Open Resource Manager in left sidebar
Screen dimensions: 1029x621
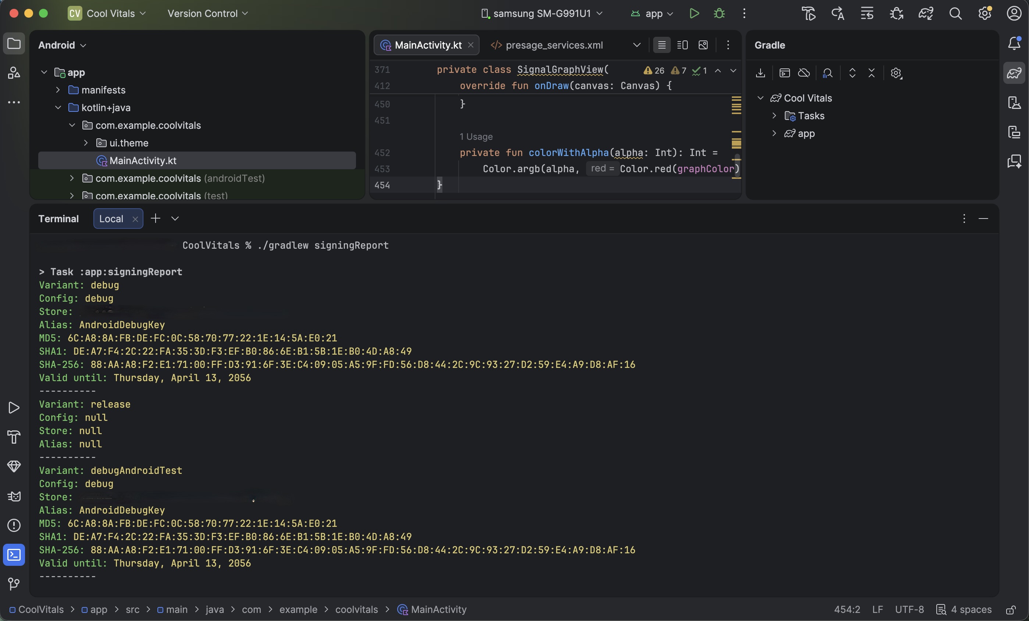click(14, 73)
